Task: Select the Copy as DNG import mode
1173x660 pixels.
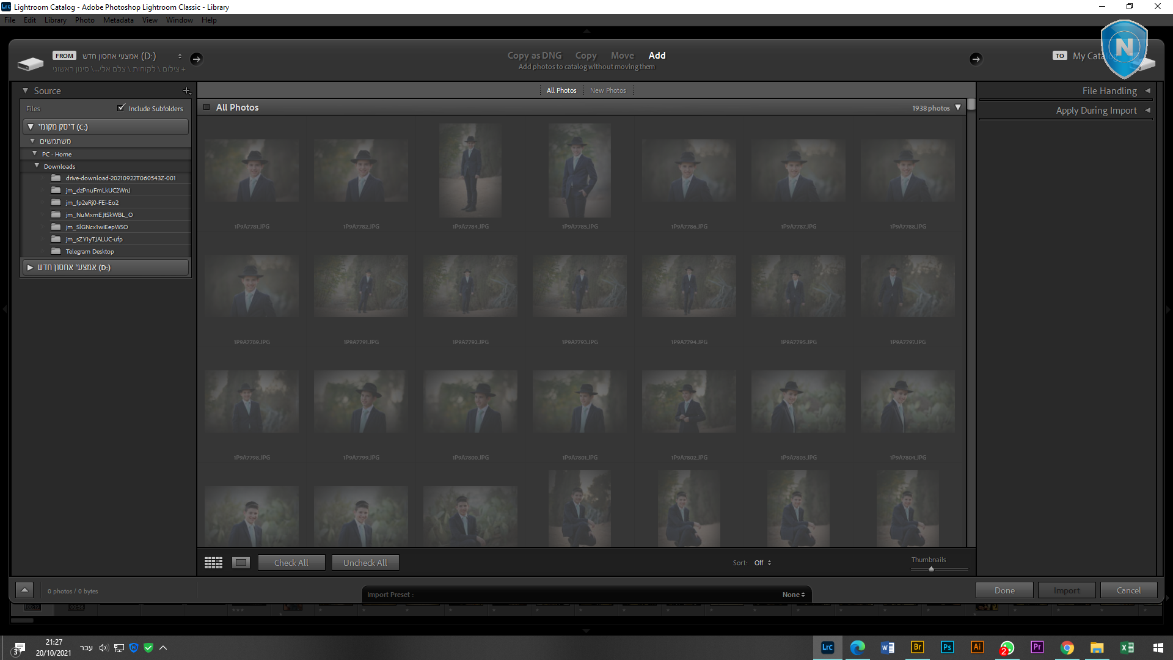Action: coord(534,55)
